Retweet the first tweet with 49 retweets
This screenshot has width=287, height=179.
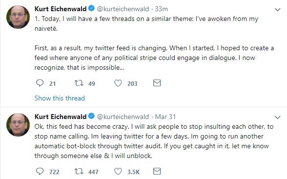(x=79, y=83)
